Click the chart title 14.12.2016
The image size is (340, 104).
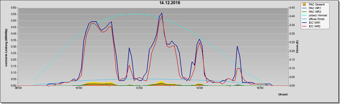170,3
